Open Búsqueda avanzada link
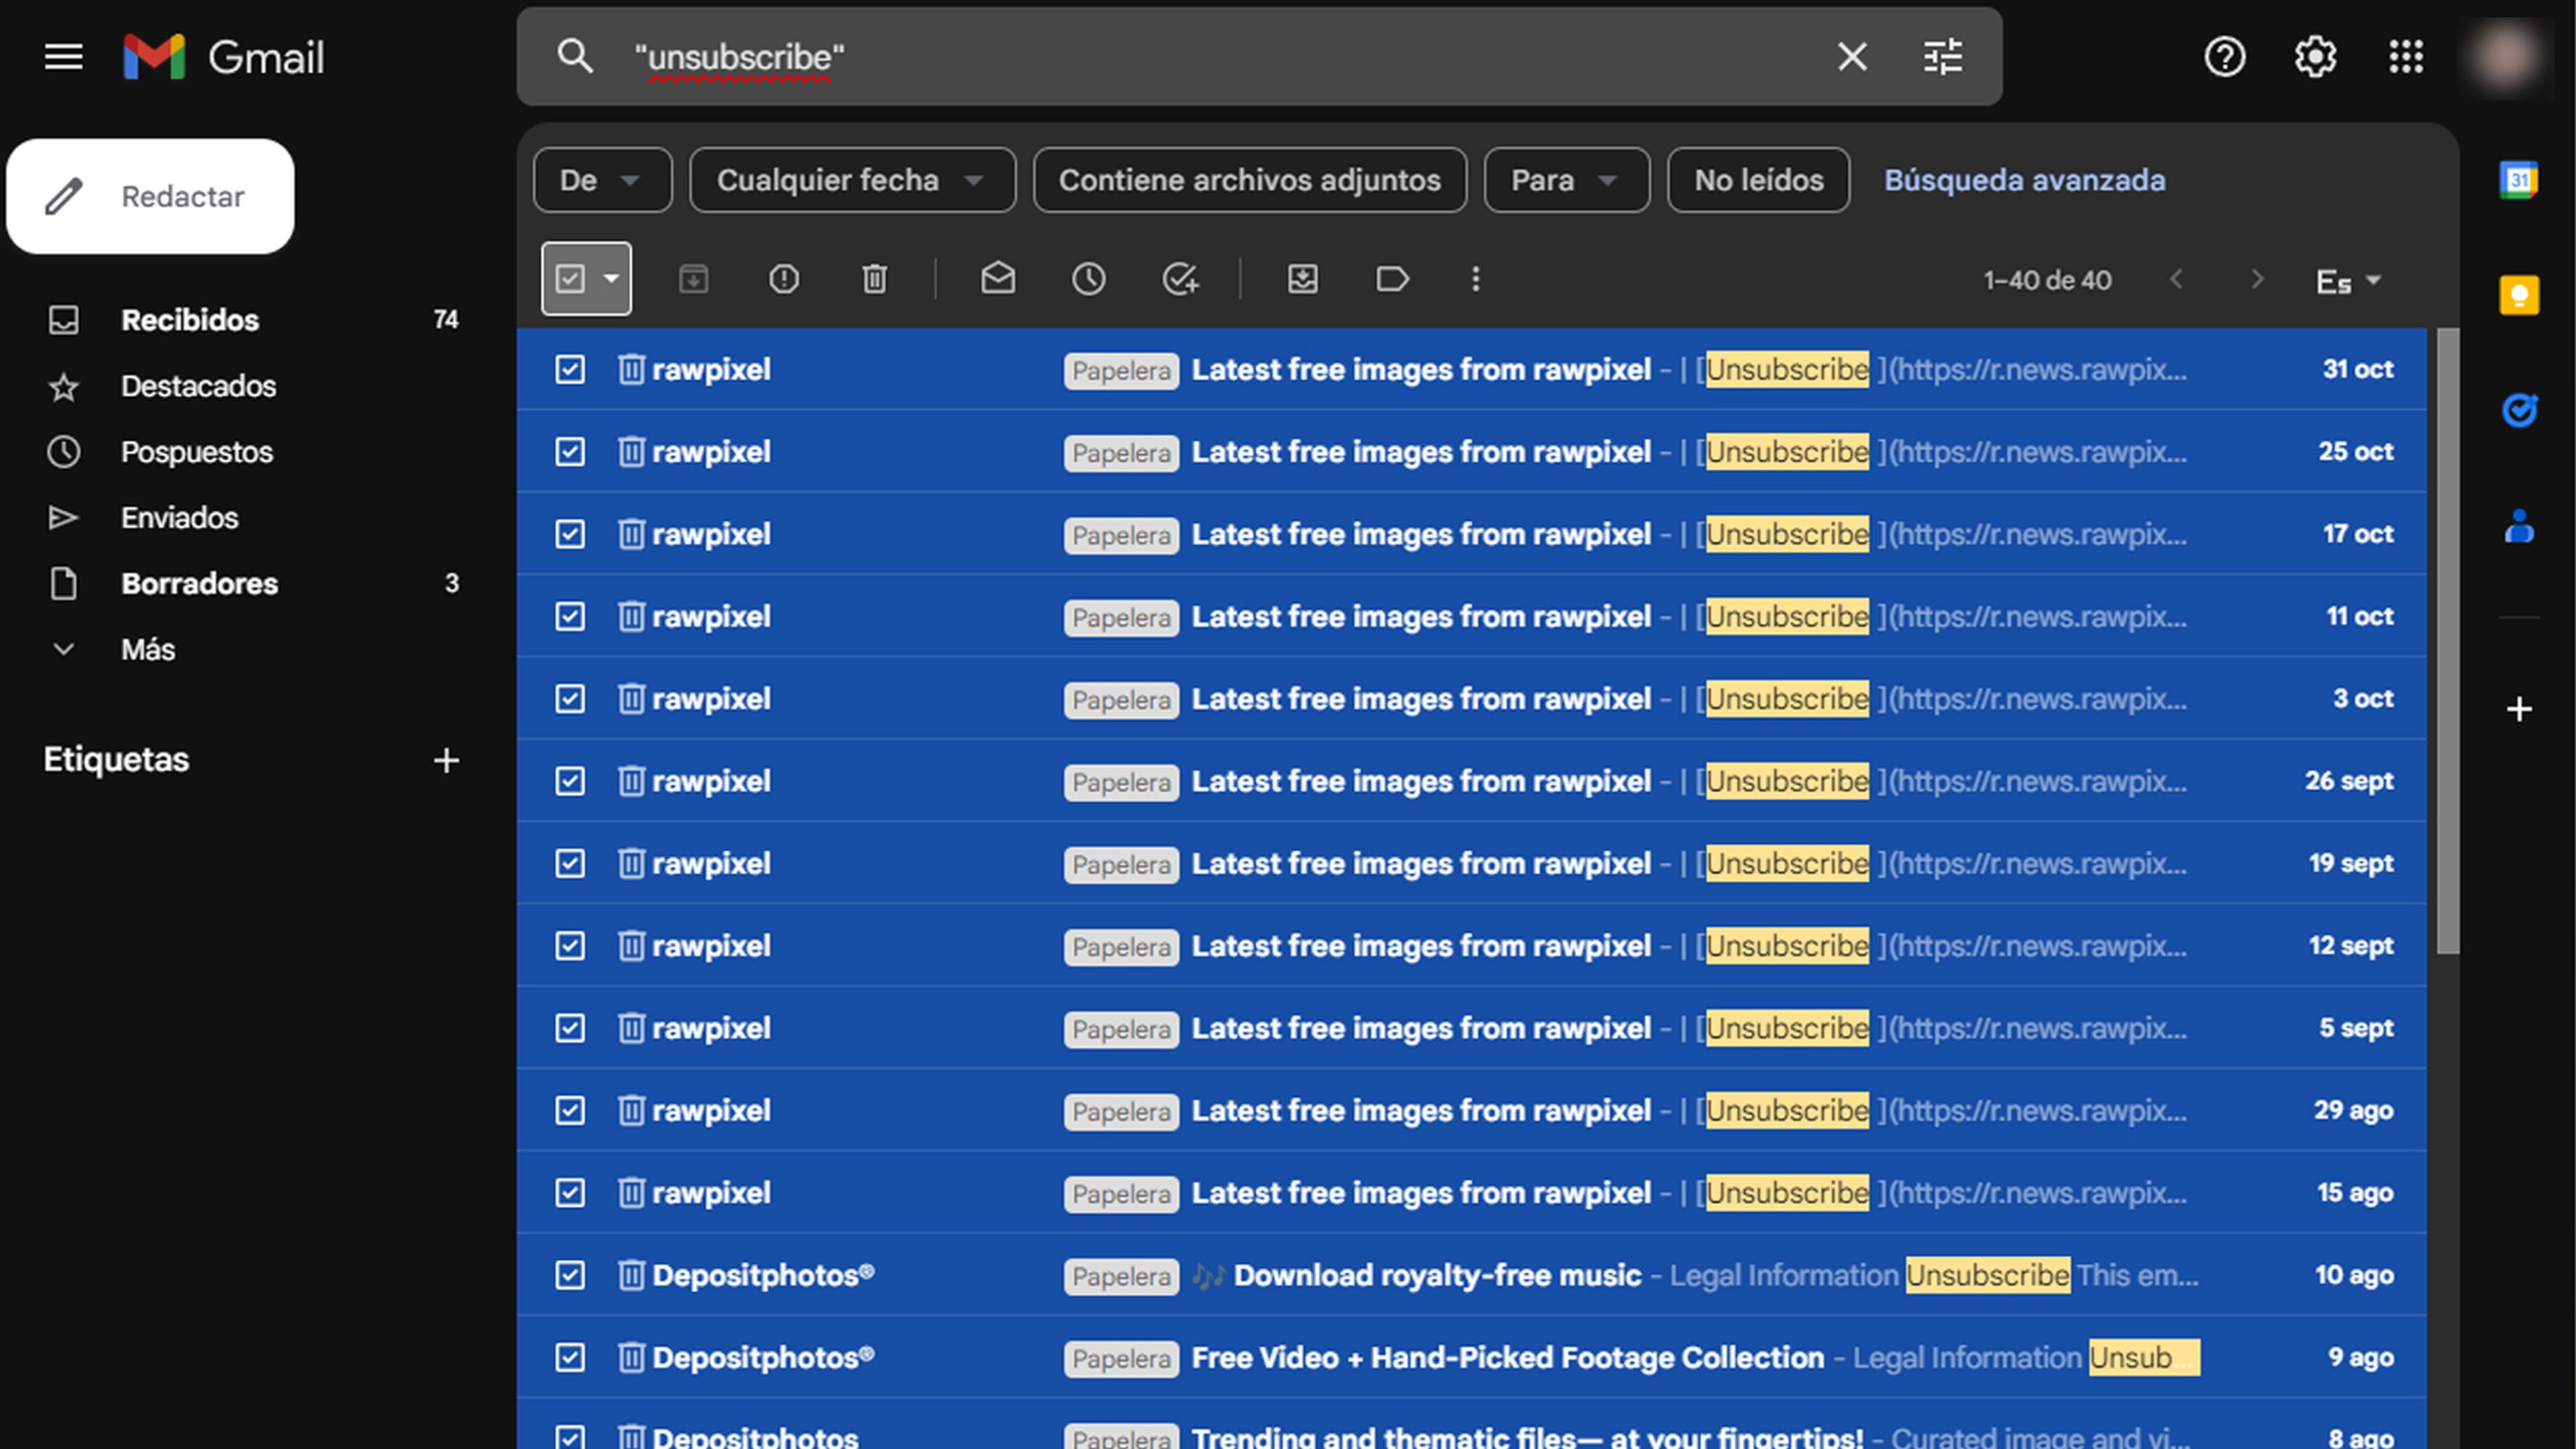This screenshot has height=1449, width=2576. click(x=2025, y=180)
